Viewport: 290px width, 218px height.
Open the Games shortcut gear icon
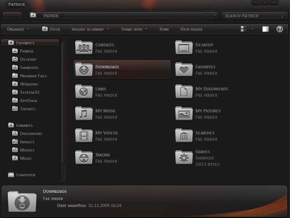(184, 158)
